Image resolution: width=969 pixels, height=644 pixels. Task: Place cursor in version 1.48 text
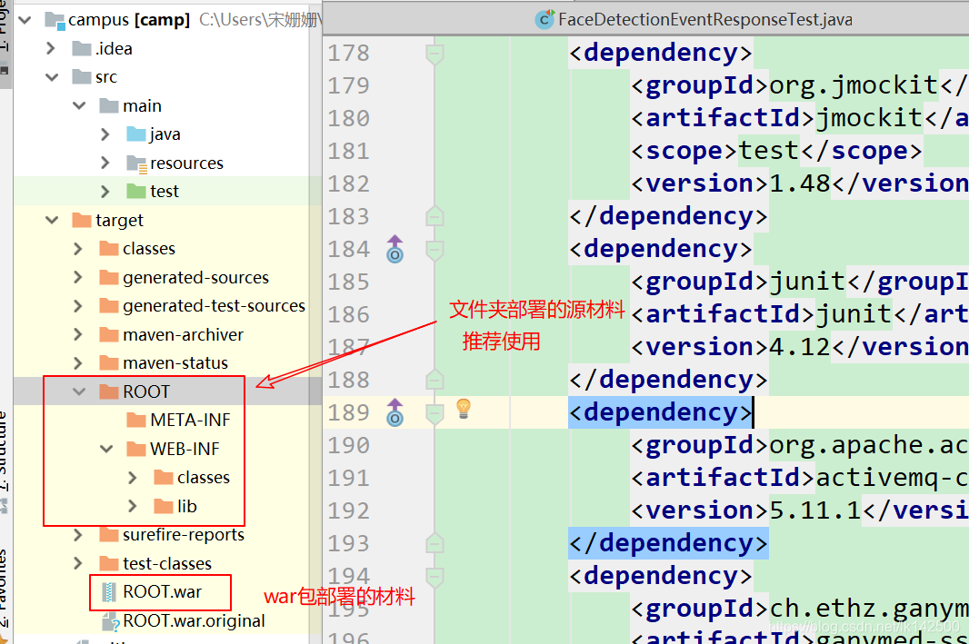800,183
